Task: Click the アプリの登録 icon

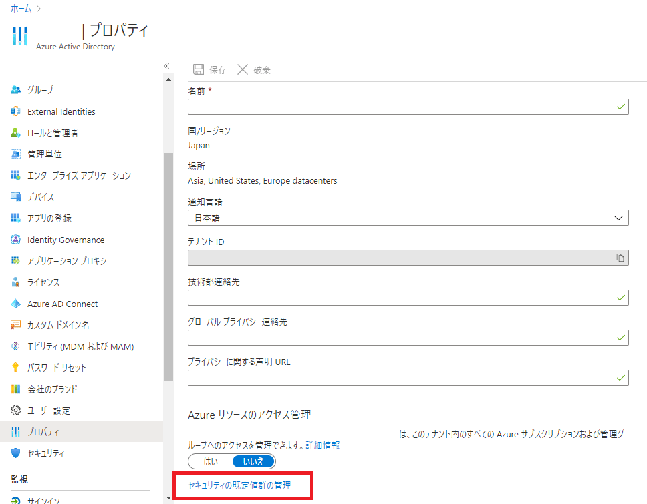Action: [x=15, y=218]
